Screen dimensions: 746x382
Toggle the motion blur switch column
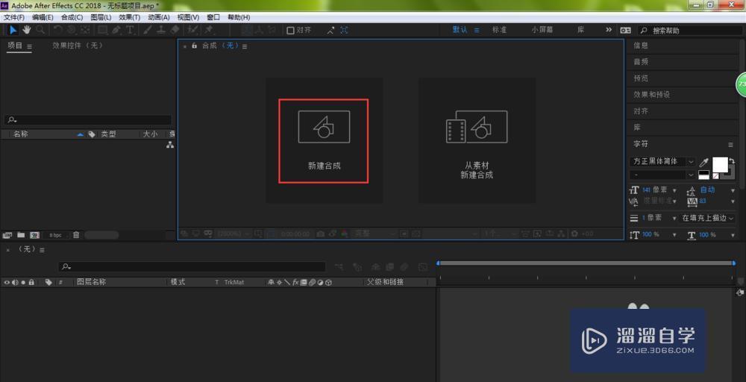(x=312, y=282)
